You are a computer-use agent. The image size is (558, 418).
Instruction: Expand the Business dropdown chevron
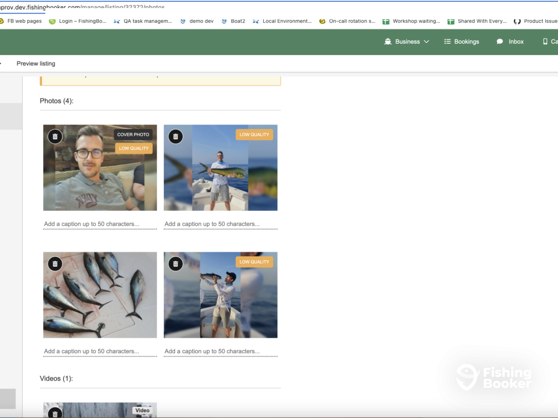[427, 42]
